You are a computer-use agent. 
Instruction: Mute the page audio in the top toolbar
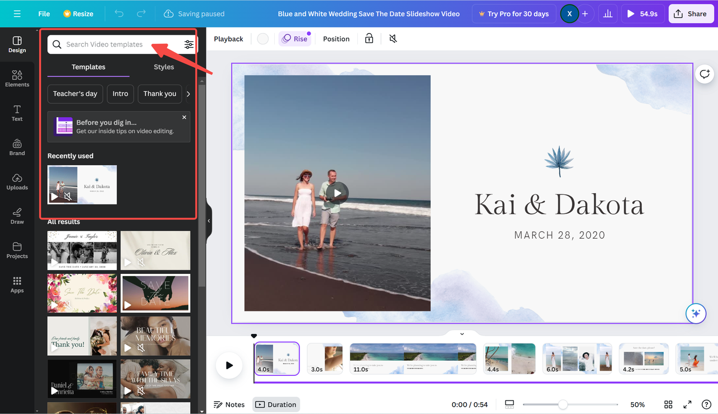(x=393, y=38)
